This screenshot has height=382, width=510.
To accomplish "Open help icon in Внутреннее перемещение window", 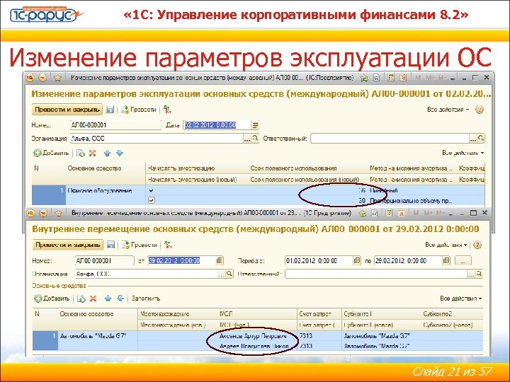I will click(477, 245).
